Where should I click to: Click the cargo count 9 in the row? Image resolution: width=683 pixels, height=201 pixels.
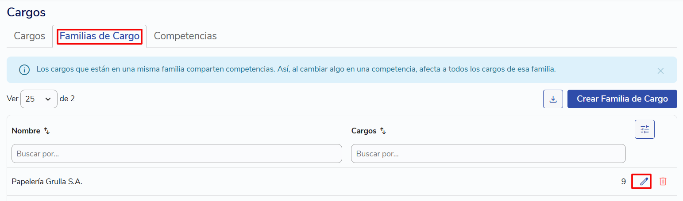(623, 181)
